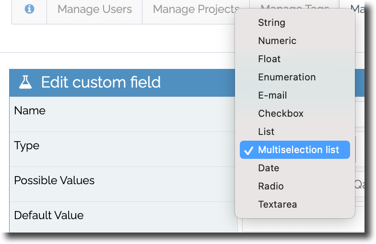Select Checkbox from the type menu
Image resolution: width=376 pixels, height=244 pixels.
[x=281, y=113]
